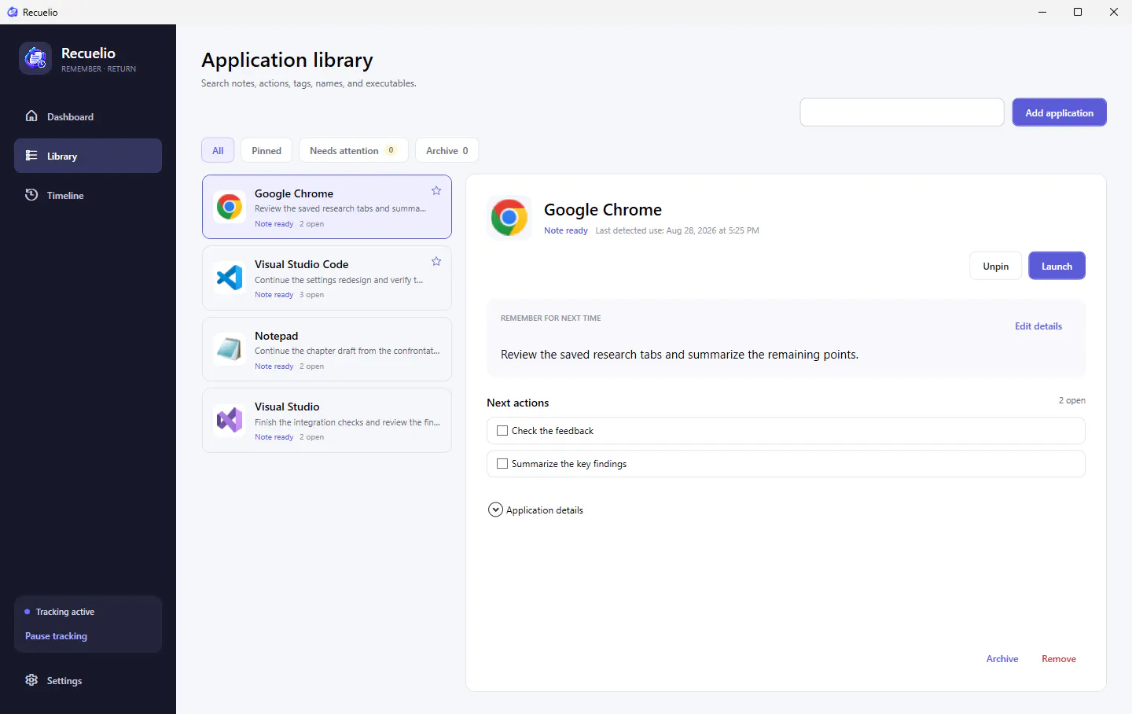The height and width of the screenshot is (714, 1132).
Task: Click the Edit details link
Action: 1038,326
